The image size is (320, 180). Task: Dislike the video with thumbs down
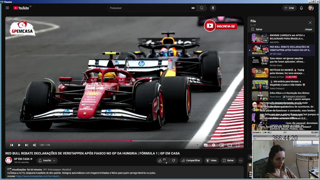tap(173, 160)
